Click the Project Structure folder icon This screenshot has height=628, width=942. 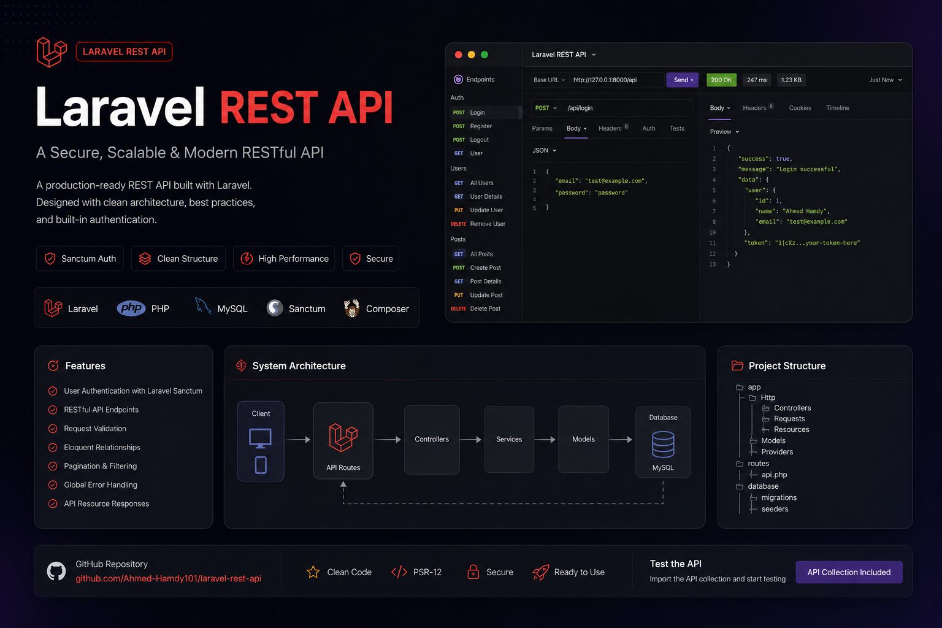coord(737,366)
